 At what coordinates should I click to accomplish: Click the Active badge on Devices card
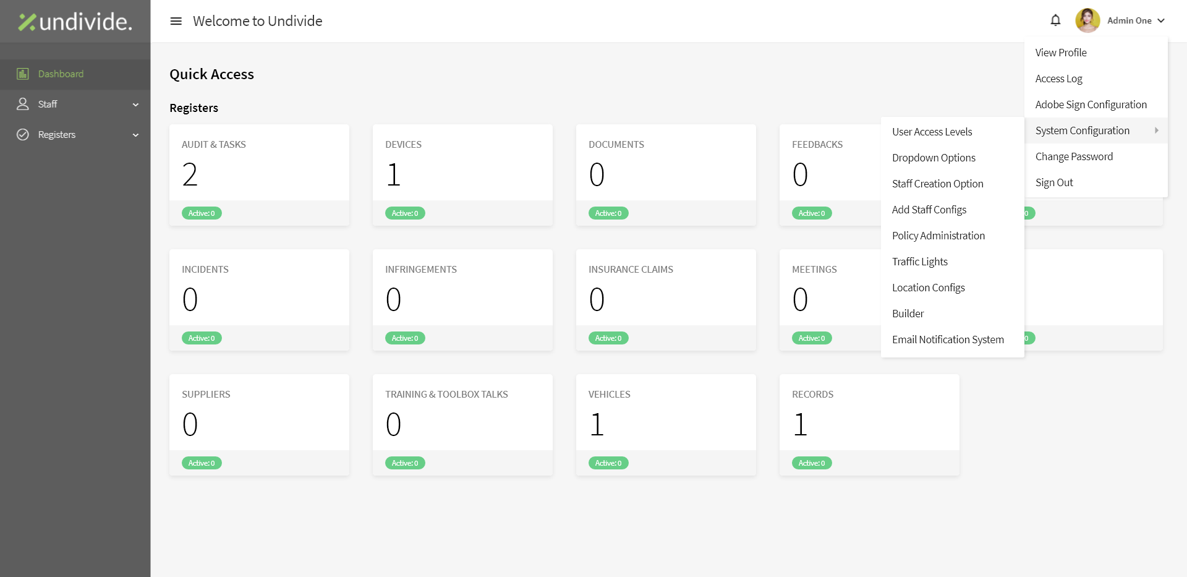pyautogui.click(x=405, y=213)
